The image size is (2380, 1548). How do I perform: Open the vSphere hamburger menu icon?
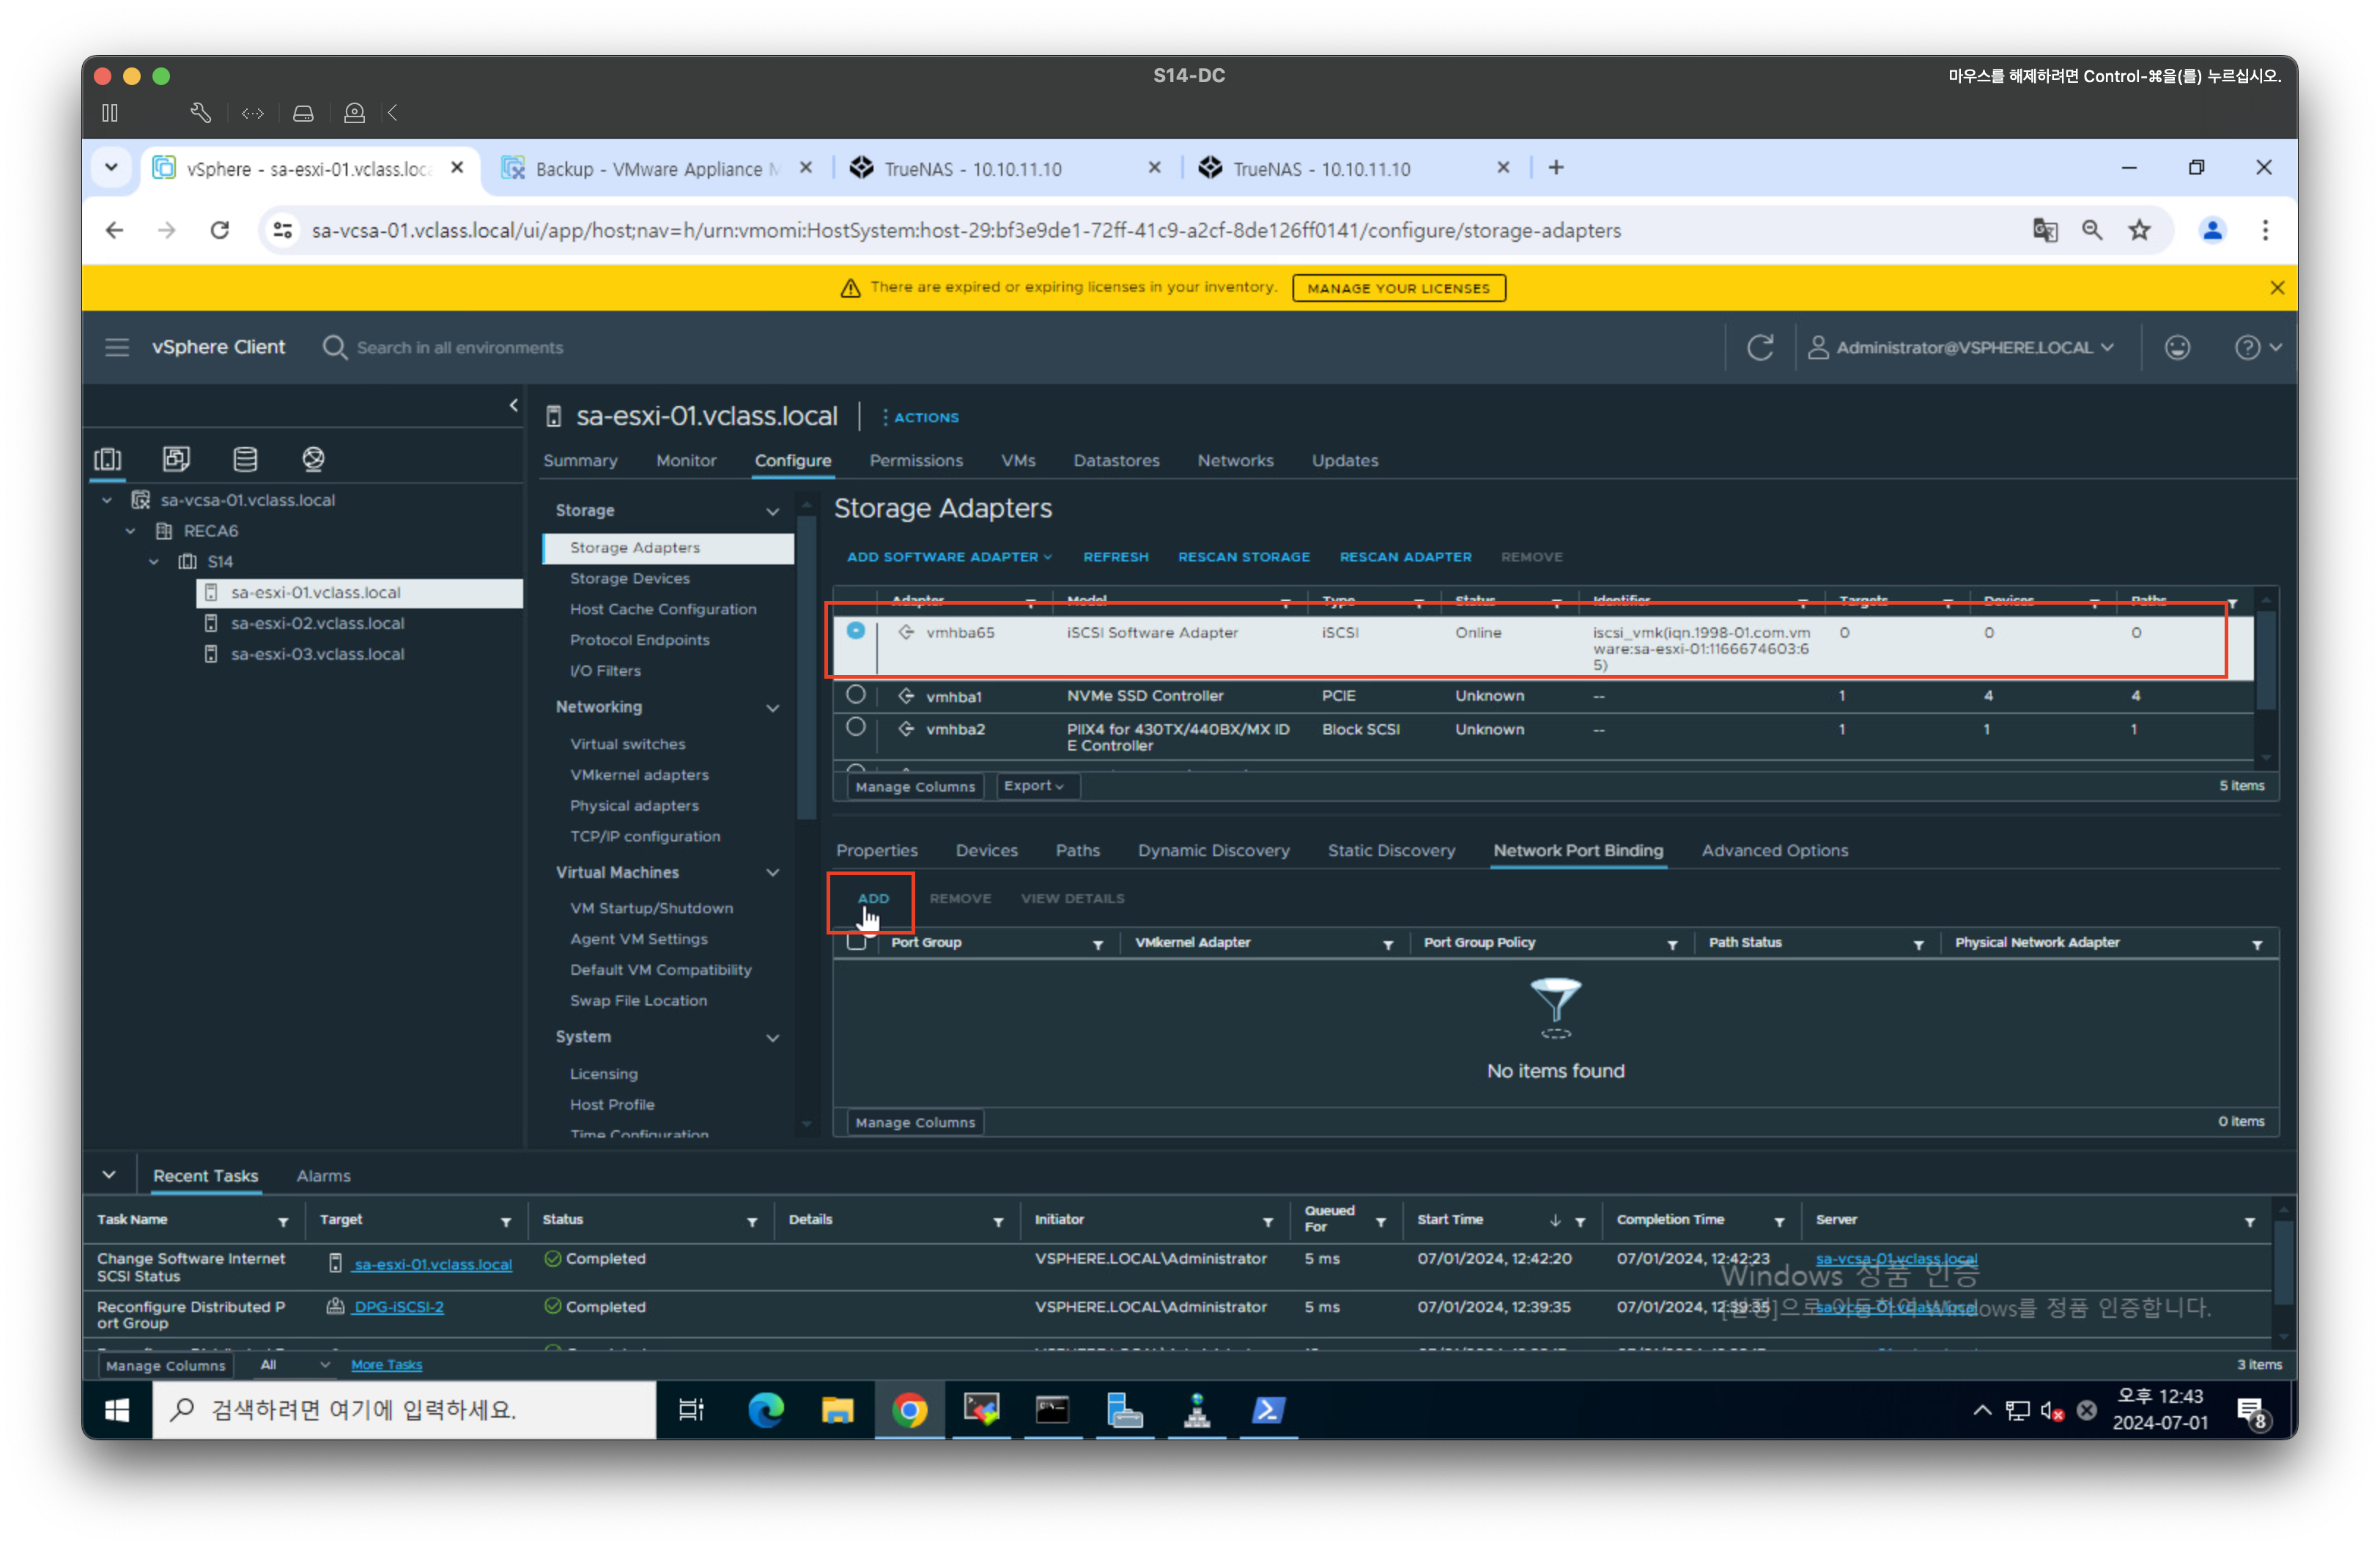pos(117,347)
